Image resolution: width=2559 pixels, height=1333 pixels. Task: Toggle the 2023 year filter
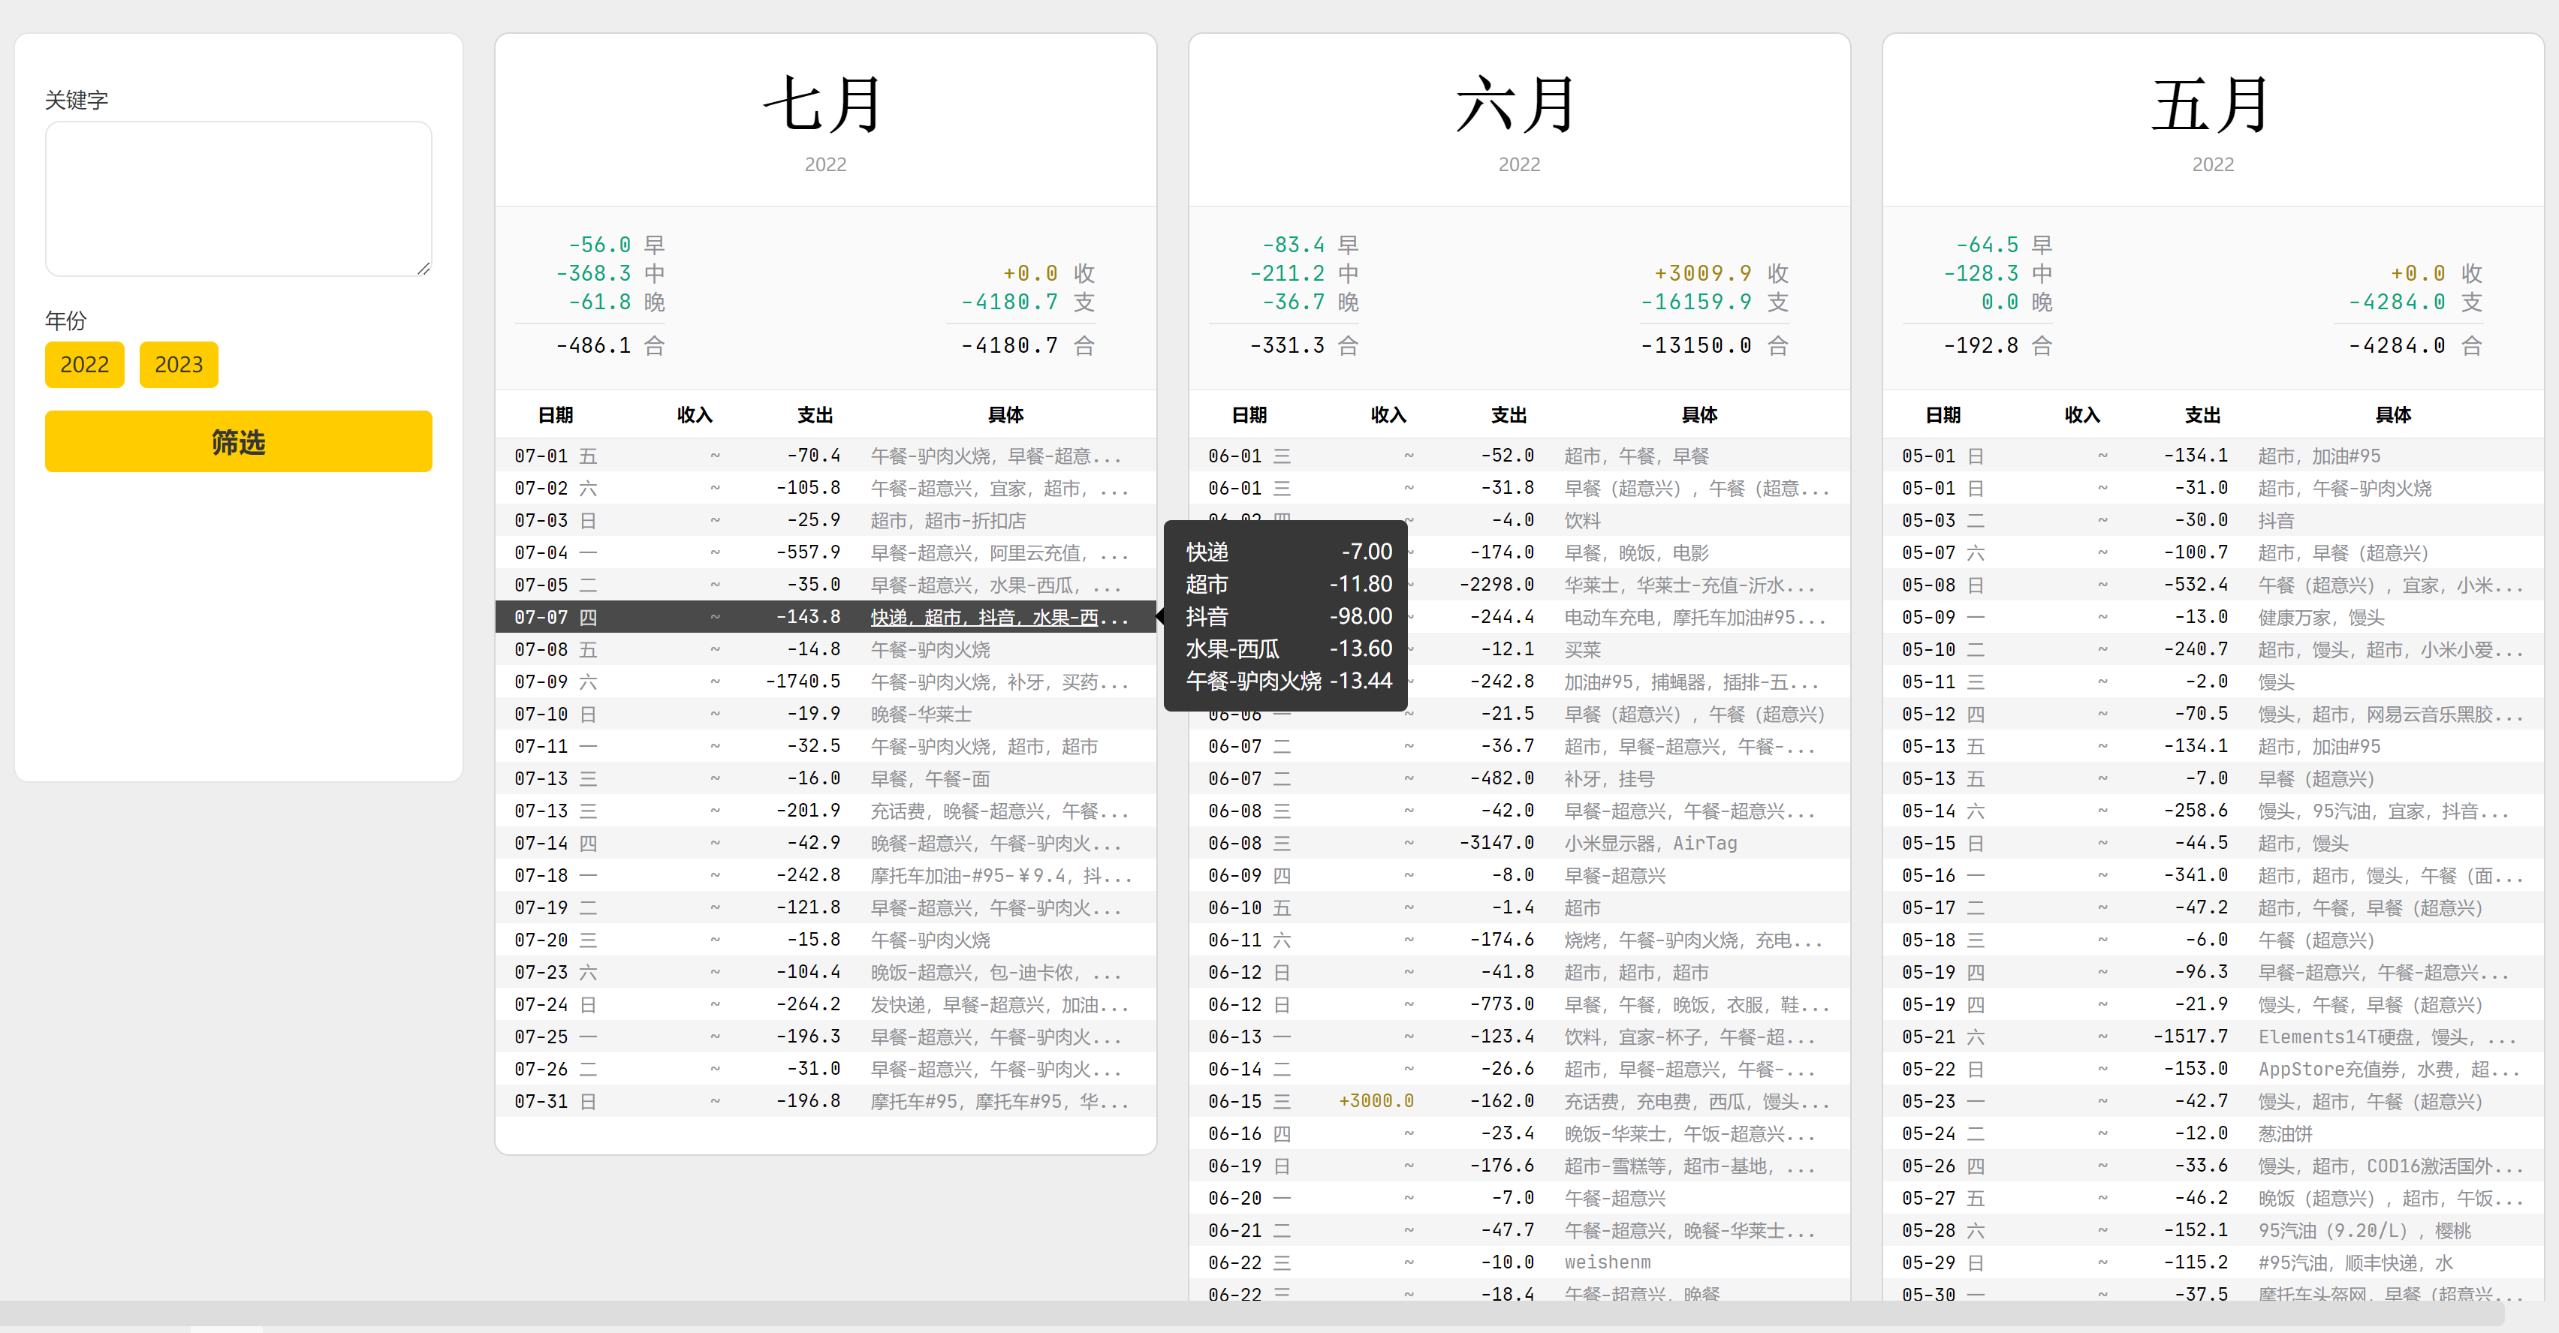(x=178, y=365)
